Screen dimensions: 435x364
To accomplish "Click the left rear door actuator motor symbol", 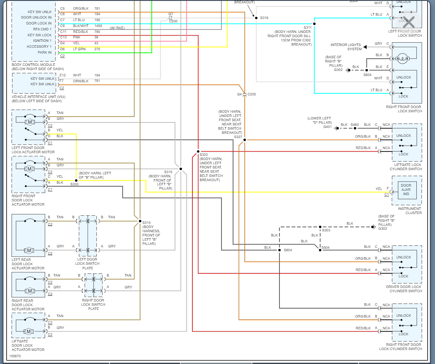I will (x=30, y=250).
